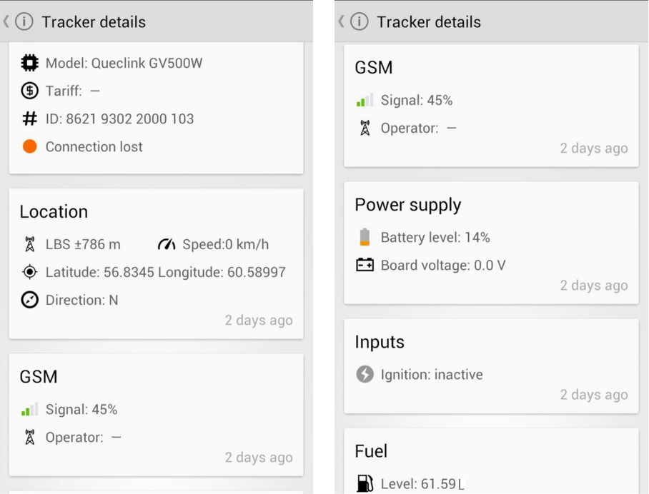Image resolution: width=649 pixels, height=494 pixels.
Task: Tap the left back chevron in header
Action: (6, 21)
